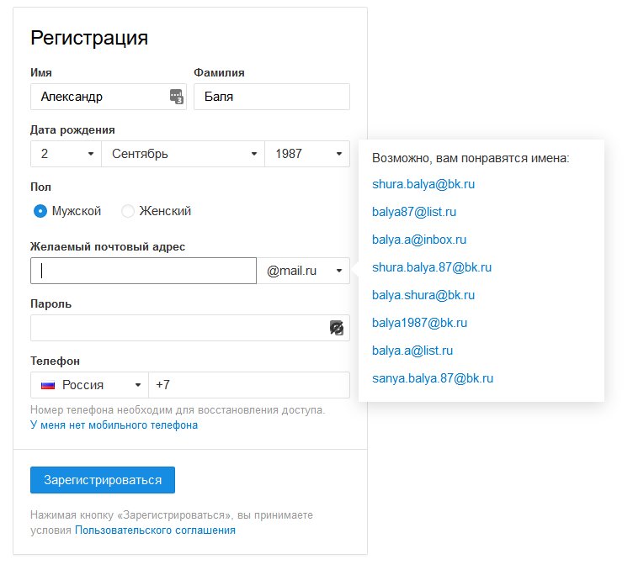Image resolution: width=633 pixels, height=575 pixels.
Task: Open the Пользовательского соглашения link
Action: coord(155,530)
